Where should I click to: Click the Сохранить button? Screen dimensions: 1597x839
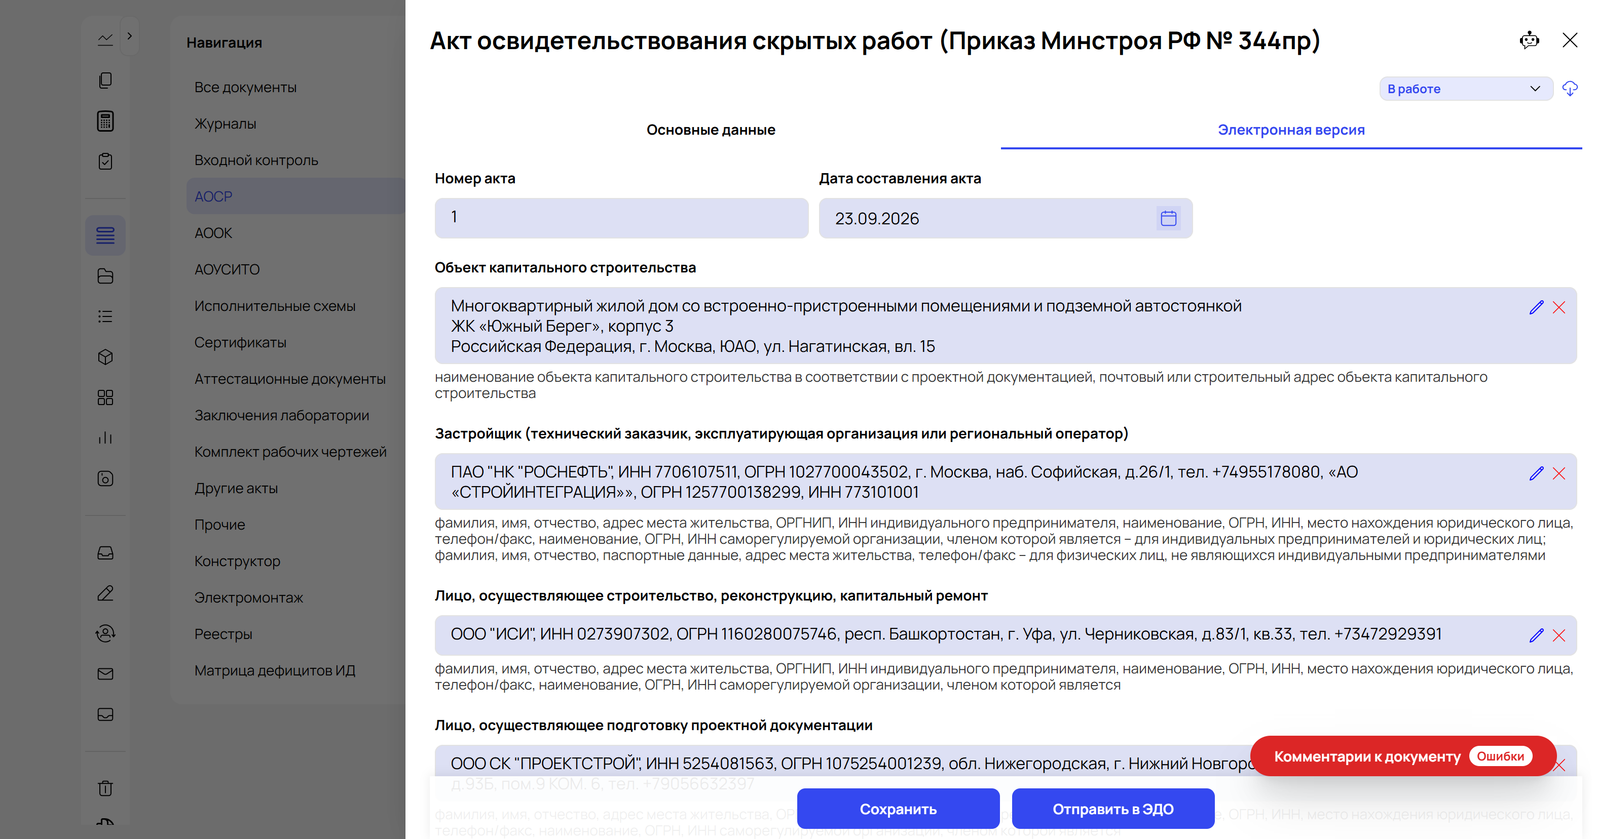pos(898,809)
